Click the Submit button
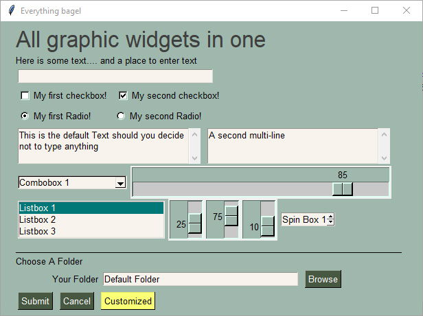 tap(35, 301)
